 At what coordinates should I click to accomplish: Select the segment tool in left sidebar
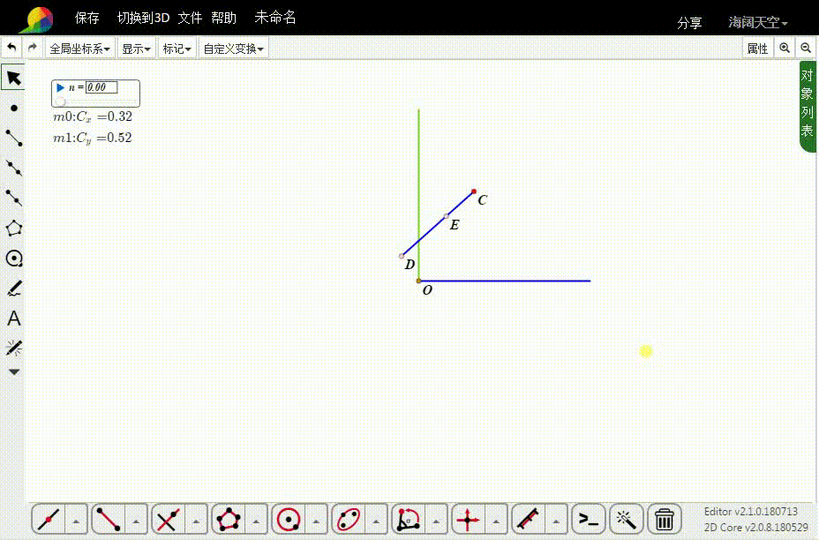[x=14, y=138]
